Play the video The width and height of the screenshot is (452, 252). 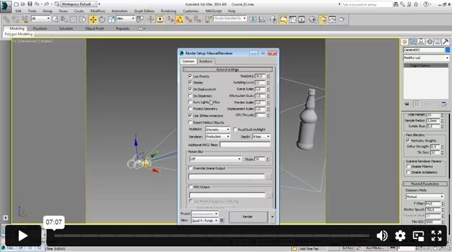point(23,236)
